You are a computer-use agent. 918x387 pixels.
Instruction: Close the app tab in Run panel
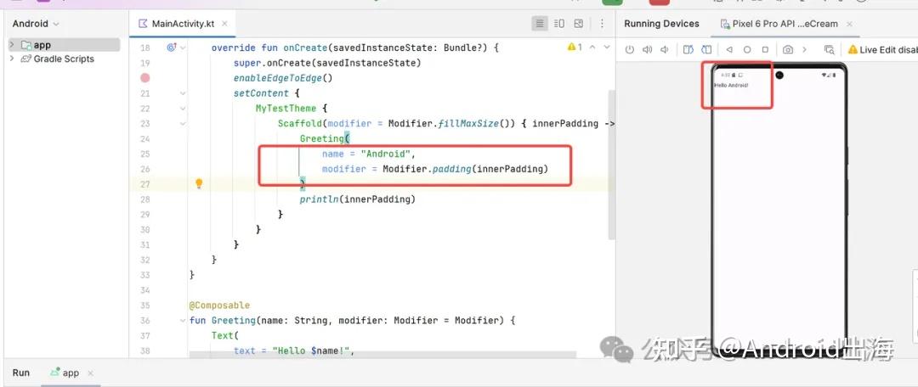(x=91, y=373)
